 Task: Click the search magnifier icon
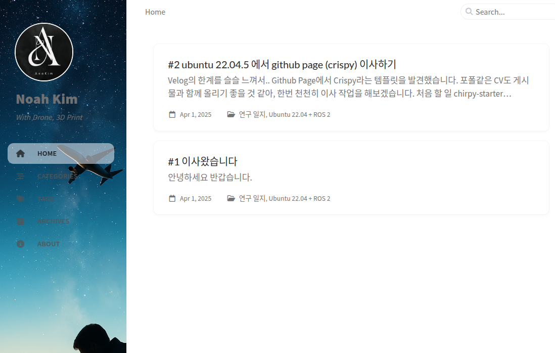point(469,12)
